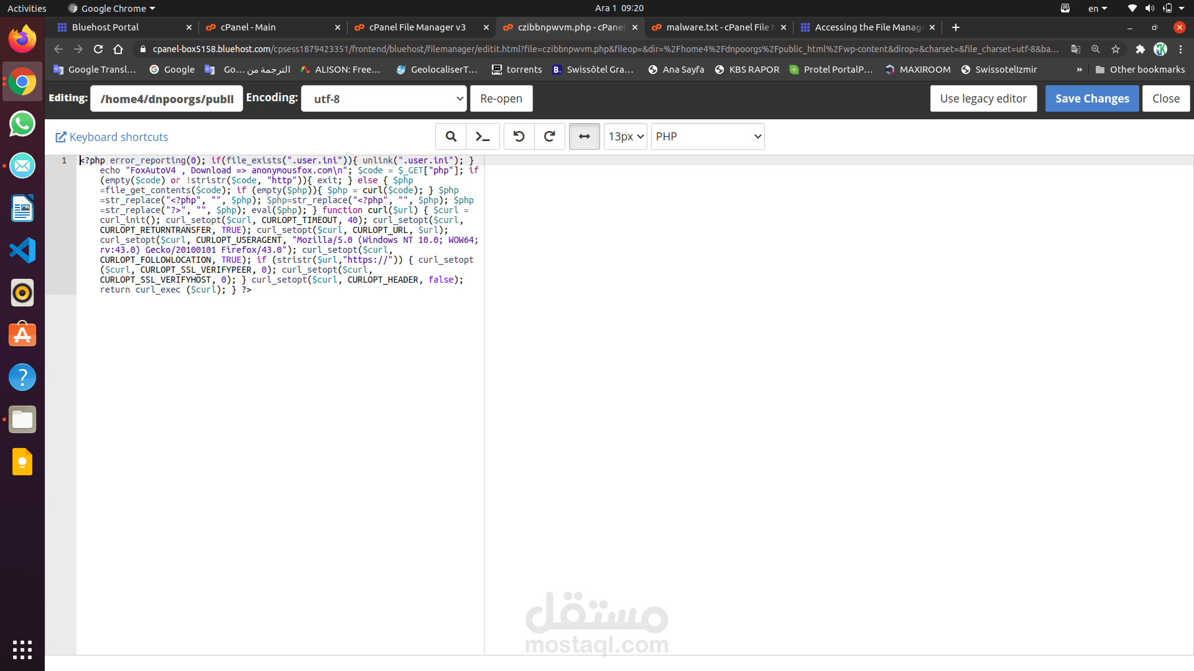Open Google Translate bookmark
Image resolution: width=1194 pixels, height=671 pixels.
pos(95,70)
